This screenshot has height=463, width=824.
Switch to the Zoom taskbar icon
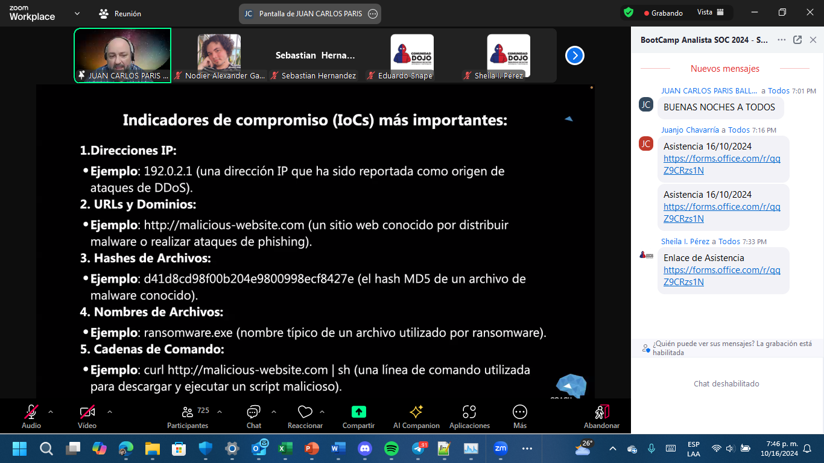500,449
